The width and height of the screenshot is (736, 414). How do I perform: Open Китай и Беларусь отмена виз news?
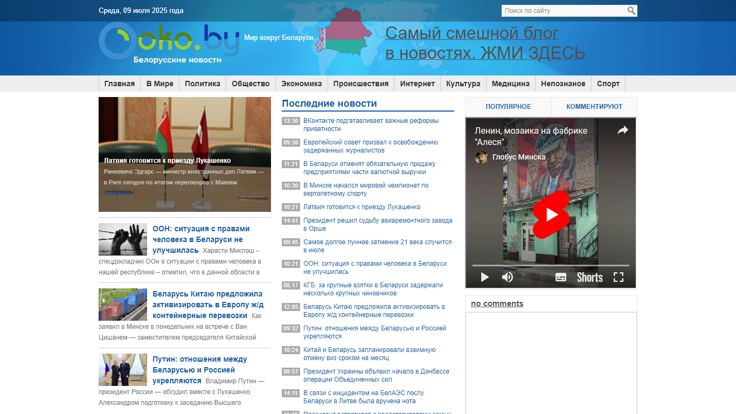[370, 354]
